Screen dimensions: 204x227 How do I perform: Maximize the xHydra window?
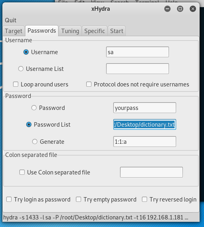point(180,9)
